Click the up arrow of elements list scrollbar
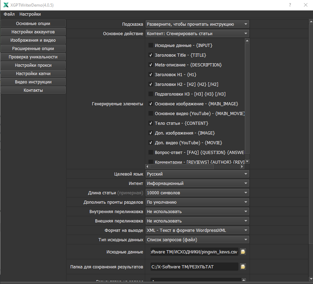Viewport: 313px width, 284px height. 247,41
